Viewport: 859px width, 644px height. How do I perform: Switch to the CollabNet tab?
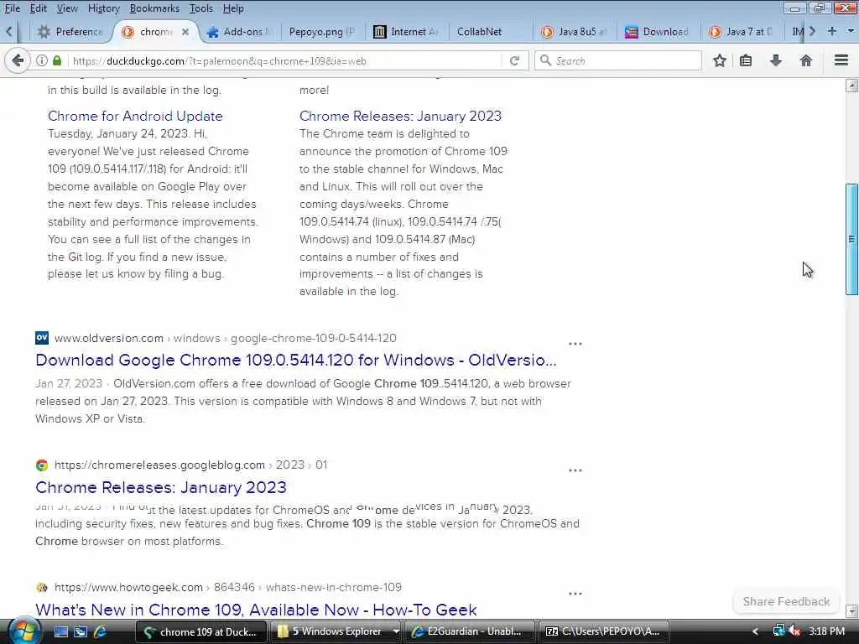[x=490, y=32]
